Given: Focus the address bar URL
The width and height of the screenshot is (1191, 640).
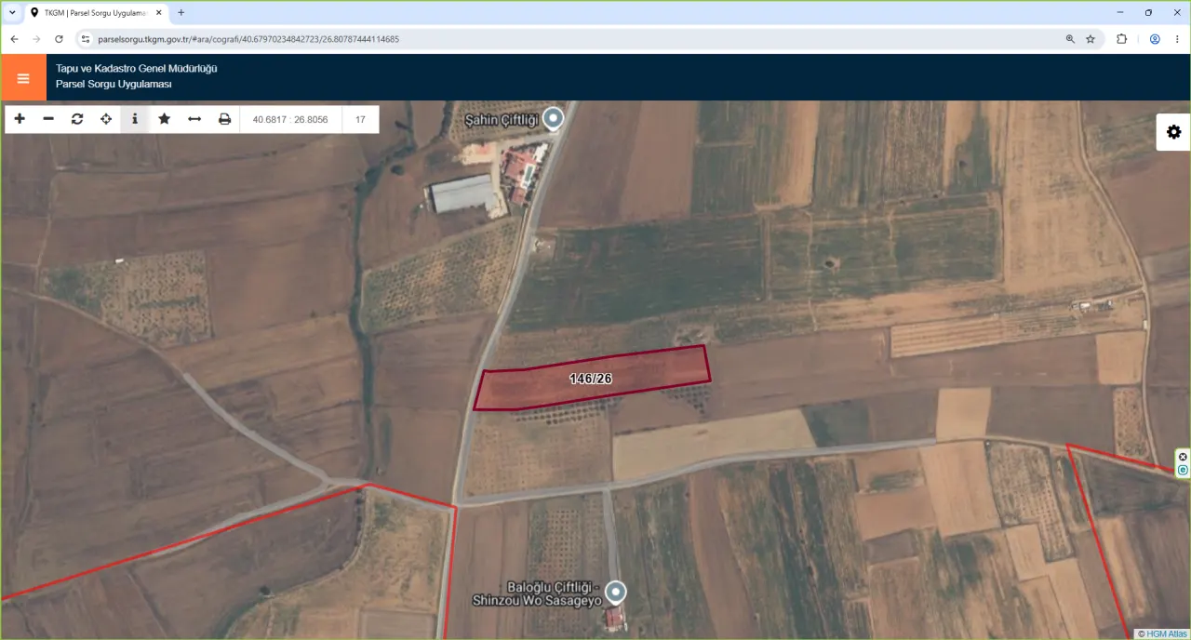Looking at the screenshot, I should pyautogui.click(x=248, y=39).
